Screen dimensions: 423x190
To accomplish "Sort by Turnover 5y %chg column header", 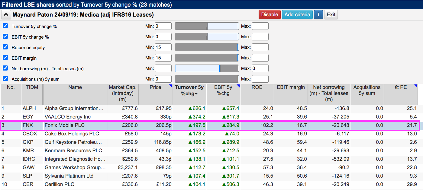I will click(190, 90).
